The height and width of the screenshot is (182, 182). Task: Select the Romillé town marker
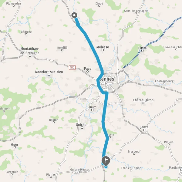tap(62, 50)
